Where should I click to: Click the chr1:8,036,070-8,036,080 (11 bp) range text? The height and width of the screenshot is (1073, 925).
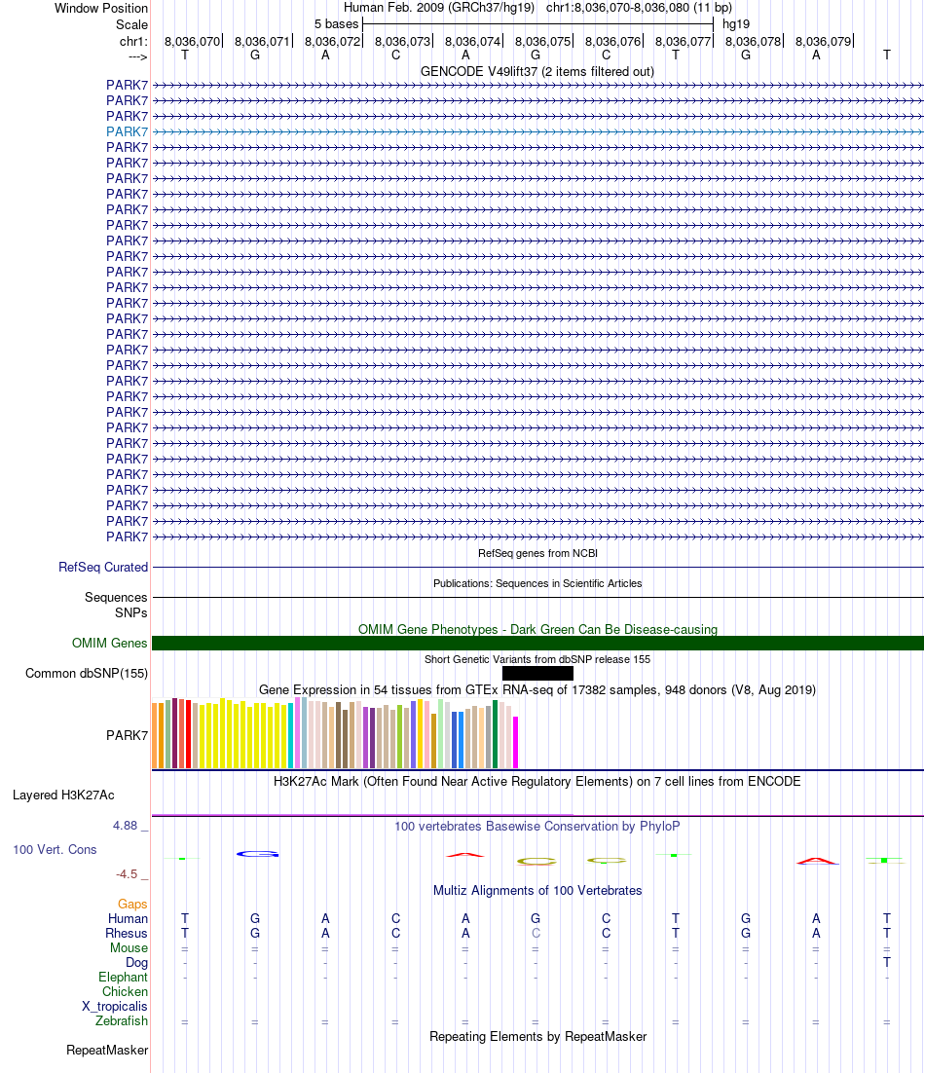(639, 8)
